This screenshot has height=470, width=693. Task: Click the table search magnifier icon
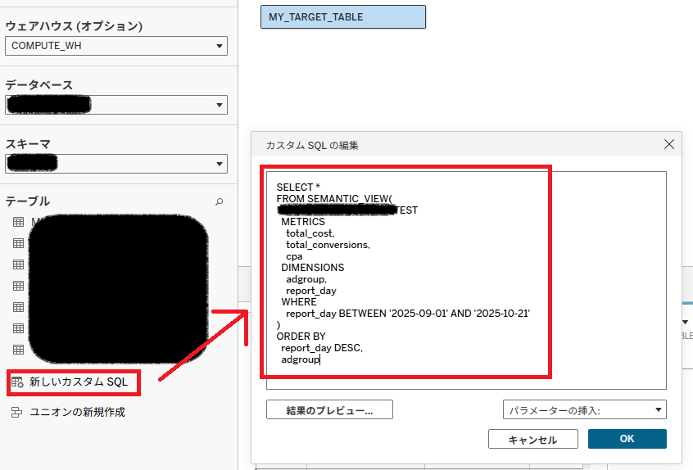[219, 201]
